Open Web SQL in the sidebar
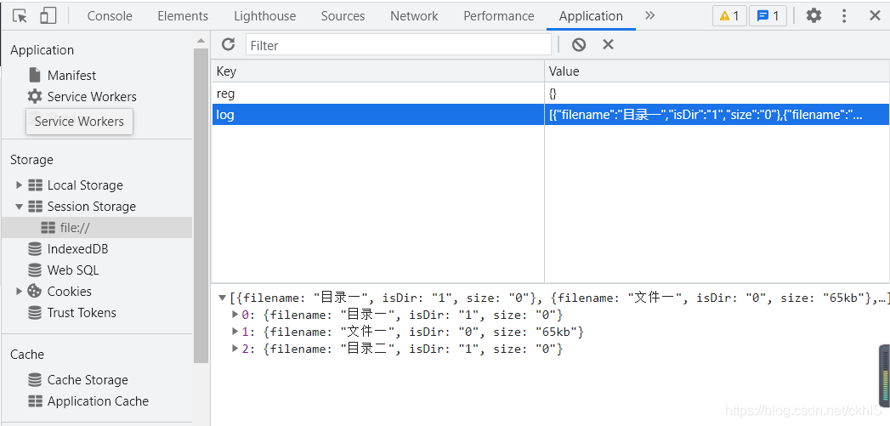890x426 pixels. pos(73,270)
